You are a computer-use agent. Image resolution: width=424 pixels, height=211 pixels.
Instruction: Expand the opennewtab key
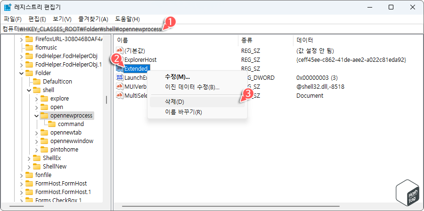36,133
